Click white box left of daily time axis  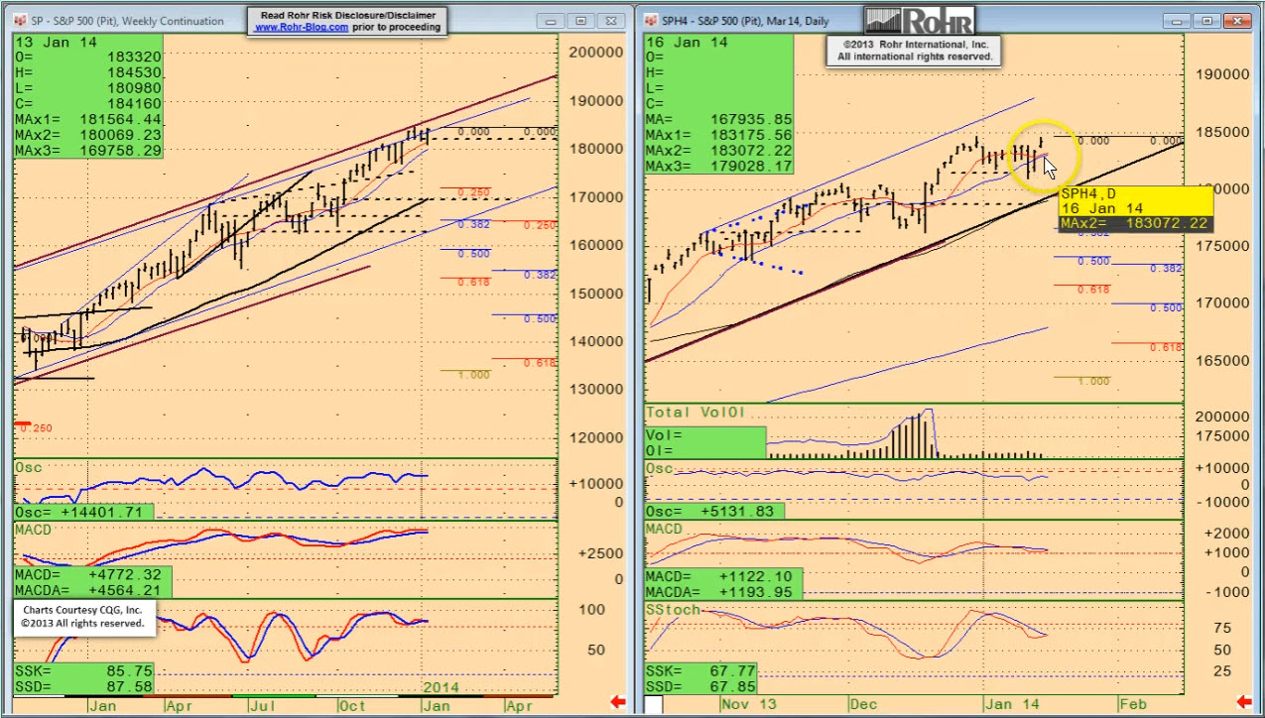click(654, 704)
